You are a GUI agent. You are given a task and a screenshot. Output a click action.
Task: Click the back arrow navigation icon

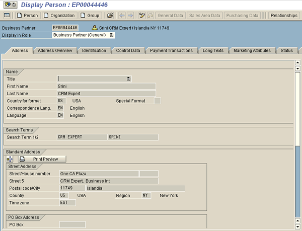[x=121, y=16]
